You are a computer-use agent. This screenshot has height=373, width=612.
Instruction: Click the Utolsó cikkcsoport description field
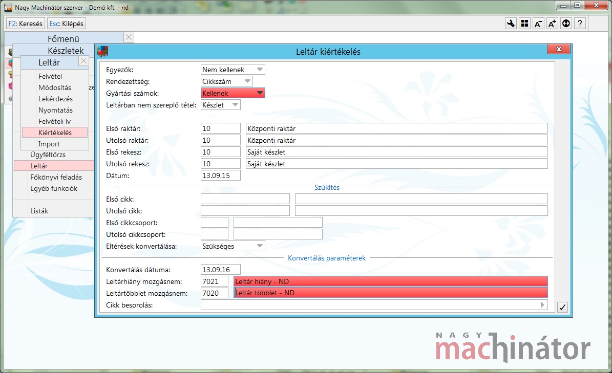[x=278, y=234]
